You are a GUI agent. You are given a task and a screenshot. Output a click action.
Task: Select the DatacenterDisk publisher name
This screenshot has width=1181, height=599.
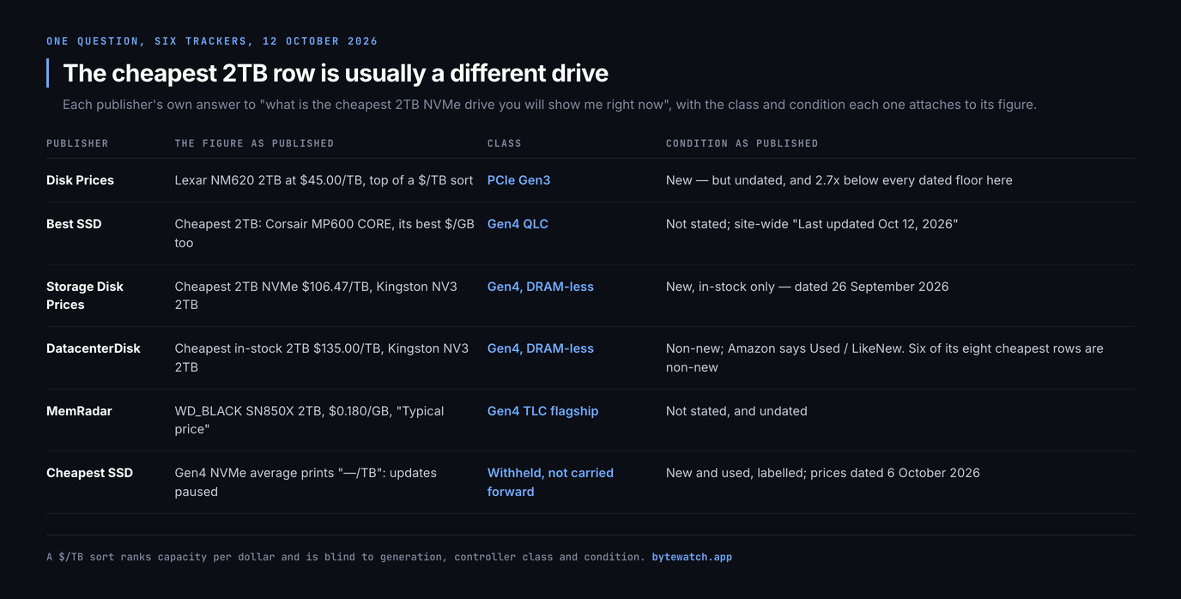pos(94,348)
